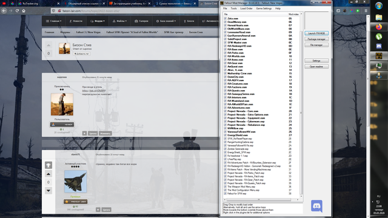Click the Open readme button
The height and width of the screenshot is (218, 388).
point(316,67)
